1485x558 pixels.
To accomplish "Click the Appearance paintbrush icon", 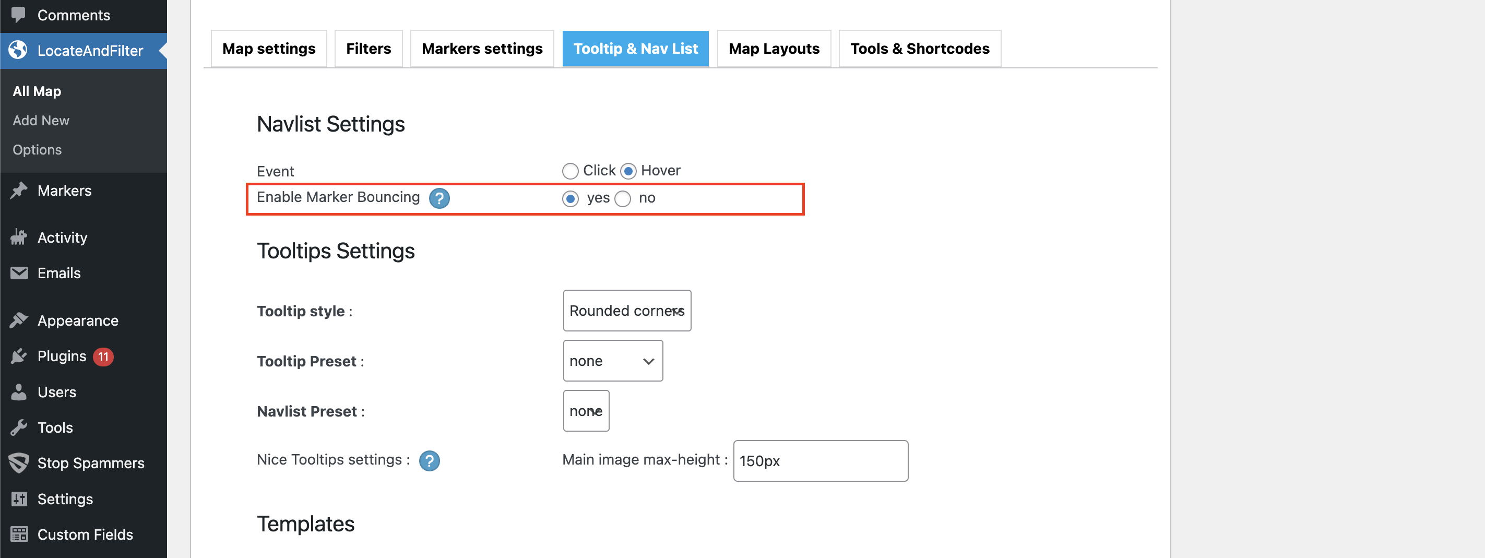I will (x=18, y=320).
